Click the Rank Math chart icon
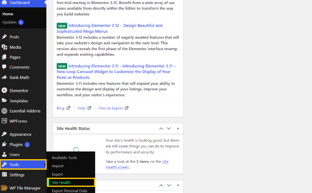This screenshot has width=312, height=193. pyautogui.click(x=4, y=77)
